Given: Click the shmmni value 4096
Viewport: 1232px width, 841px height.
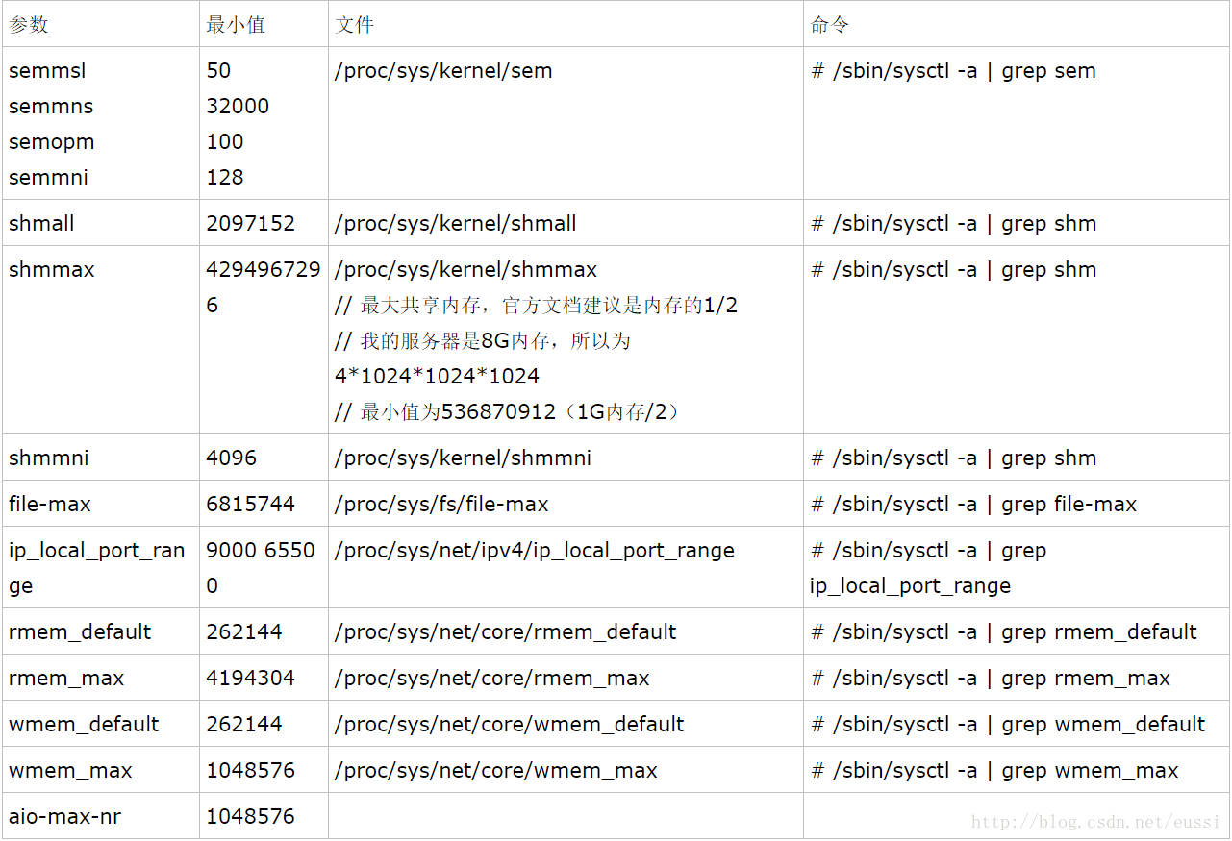Looking at the screenshot, I should click(232, 458).
